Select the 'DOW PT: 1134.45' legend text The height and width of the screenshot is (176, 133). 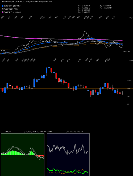click(12, 13)
